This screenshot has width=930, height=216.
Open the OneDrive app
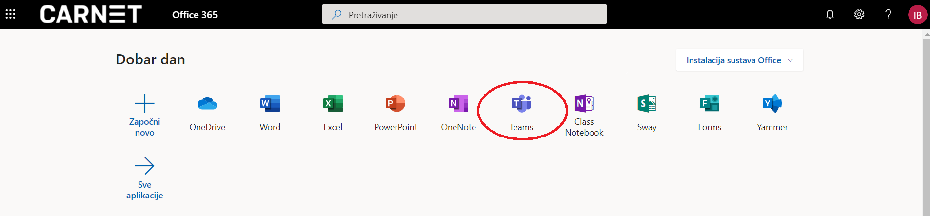click(207, 113)
